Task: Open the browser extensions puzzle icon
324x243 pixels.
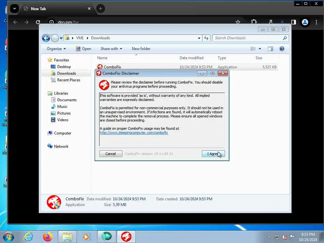Action: coord(254,22)
